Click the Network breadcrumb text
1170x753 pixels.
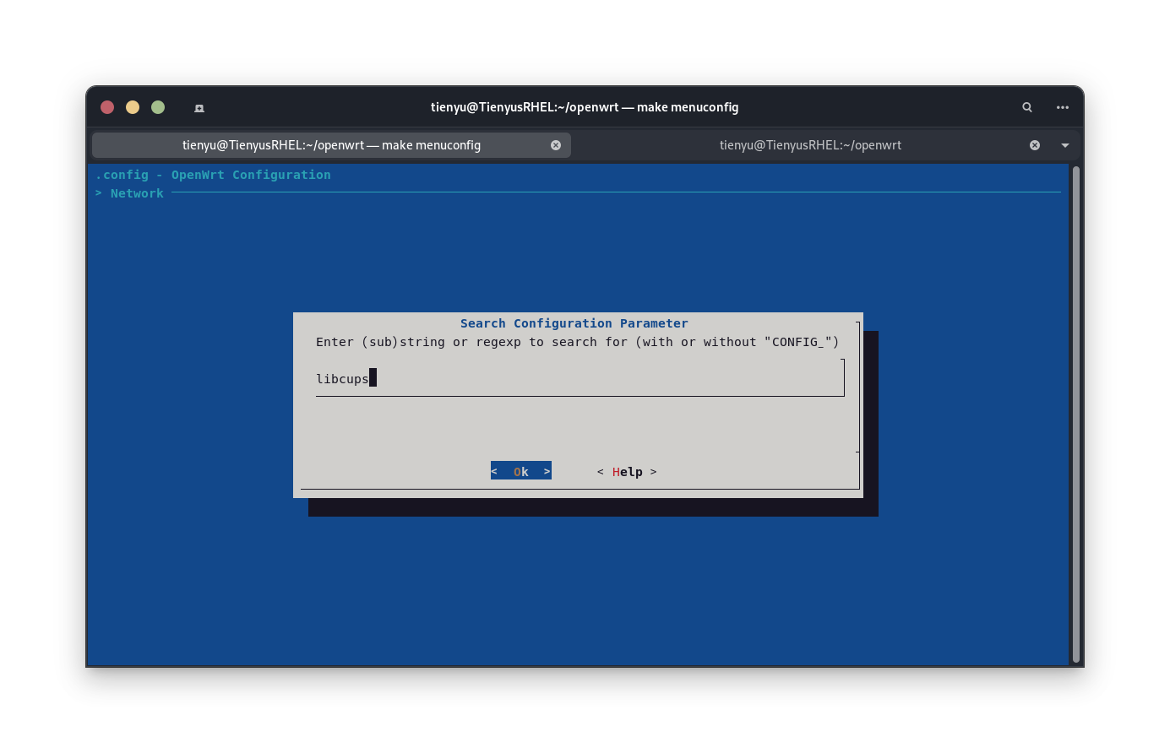point(137,193)
